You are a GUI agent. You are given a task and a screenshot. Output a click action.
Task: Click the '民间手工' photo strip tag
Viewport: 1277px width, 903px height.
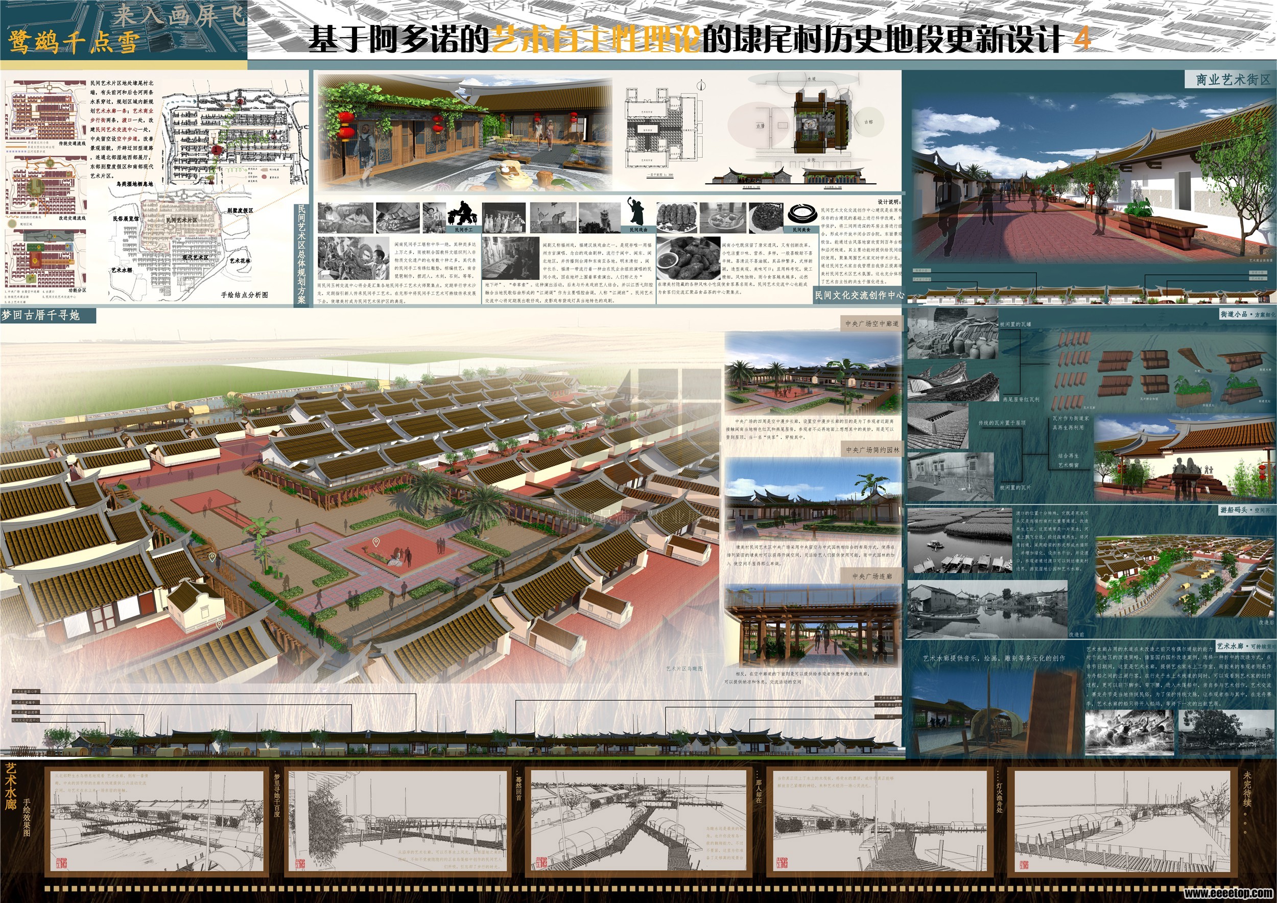(x=463, y=229)
